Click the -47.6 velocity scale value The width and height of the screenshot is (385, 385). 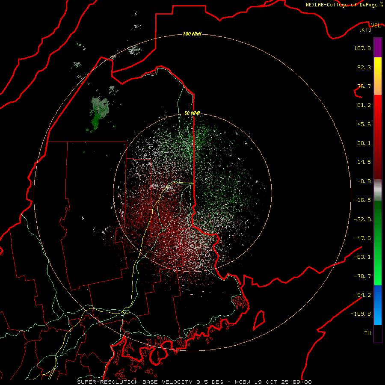(x=362, y=238)
